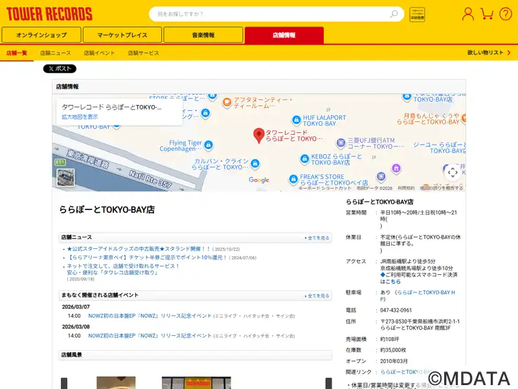Open the 店舗ニュース submenu item

[55, 53]
